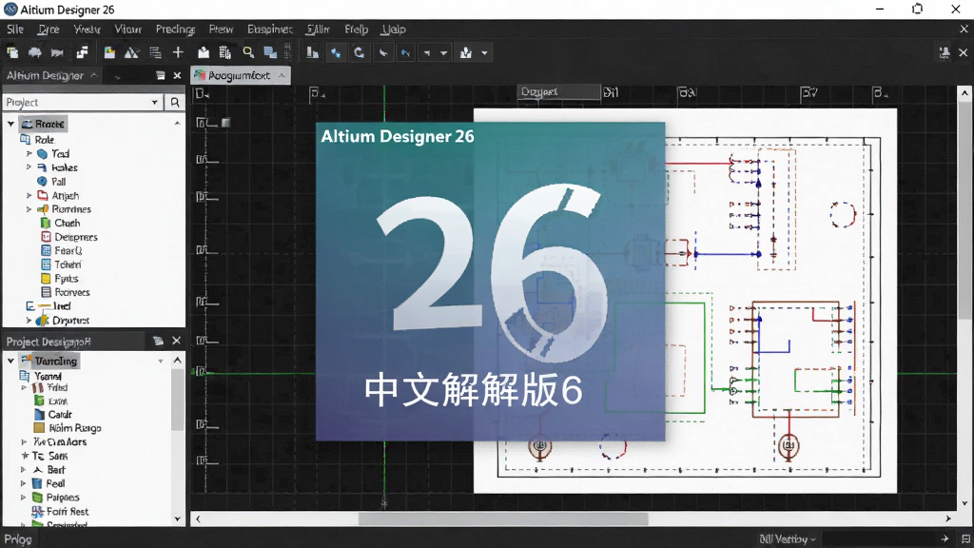Expand the Tad tree node

[x=29, y=153]
